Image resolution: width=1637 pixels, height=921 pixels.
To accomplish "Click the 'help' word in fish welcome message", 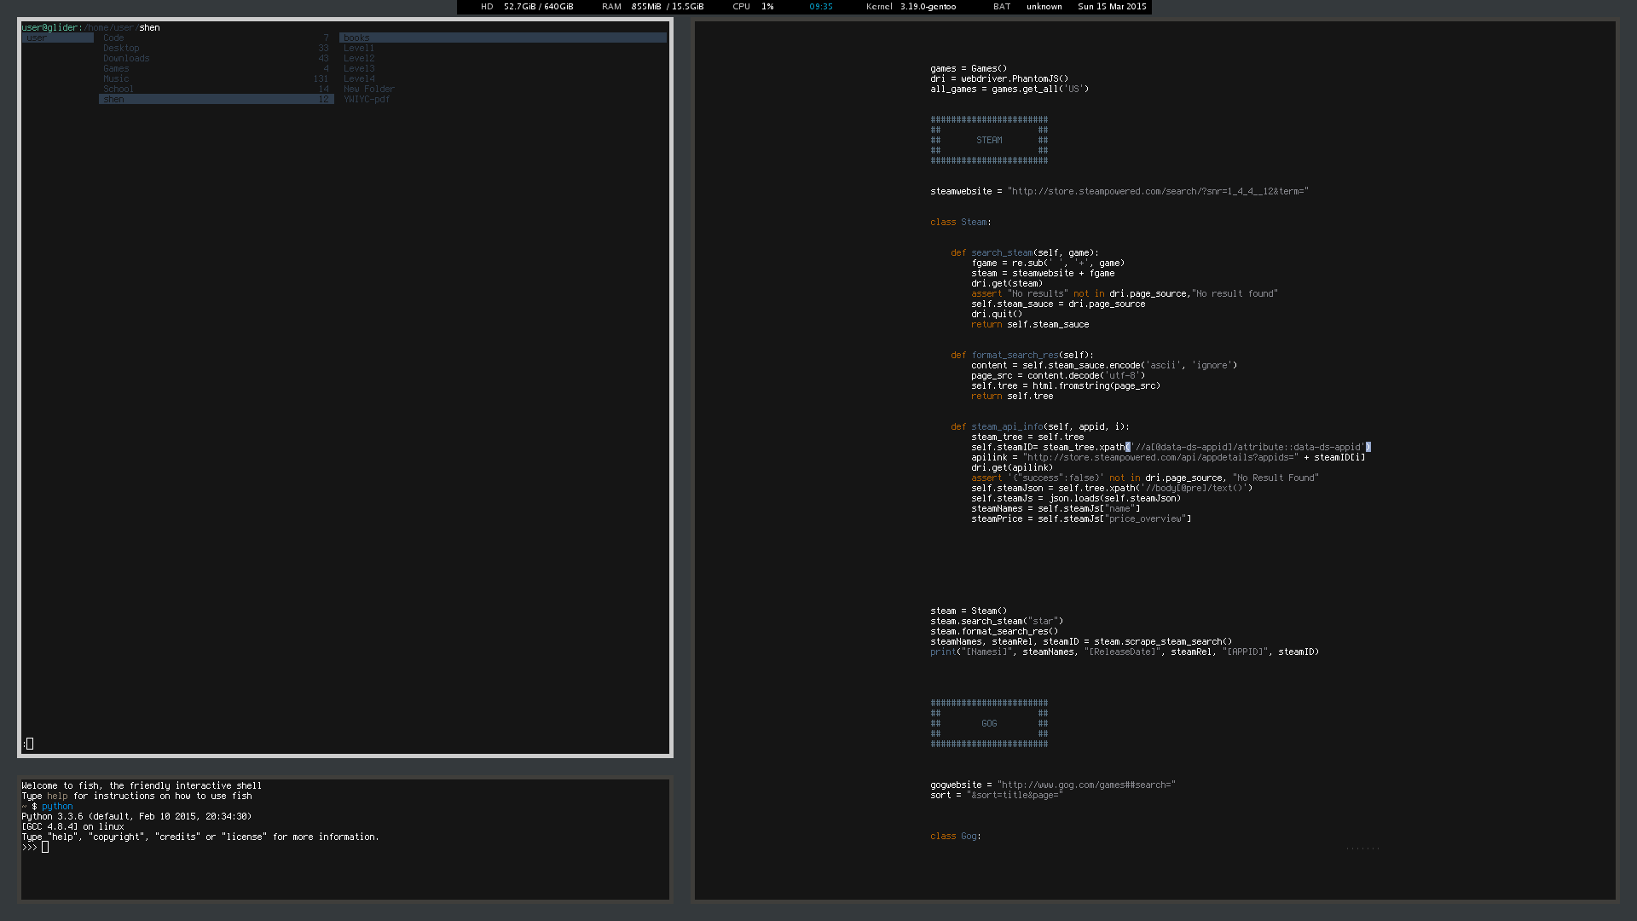I will pos(57,796).
